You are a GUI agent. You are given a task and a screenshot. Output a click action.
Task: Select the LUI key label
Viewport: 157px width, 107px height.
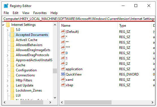coord(18,95)
